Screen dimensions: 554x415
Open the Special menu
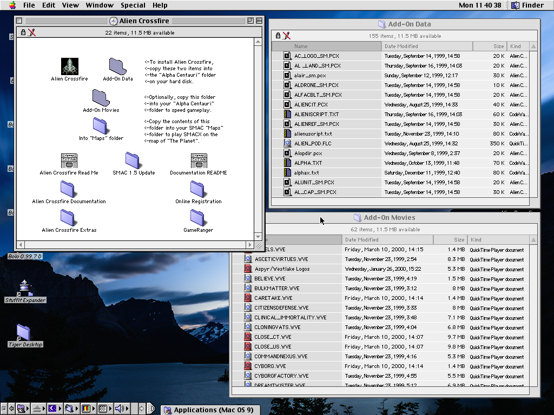(133, 5)
